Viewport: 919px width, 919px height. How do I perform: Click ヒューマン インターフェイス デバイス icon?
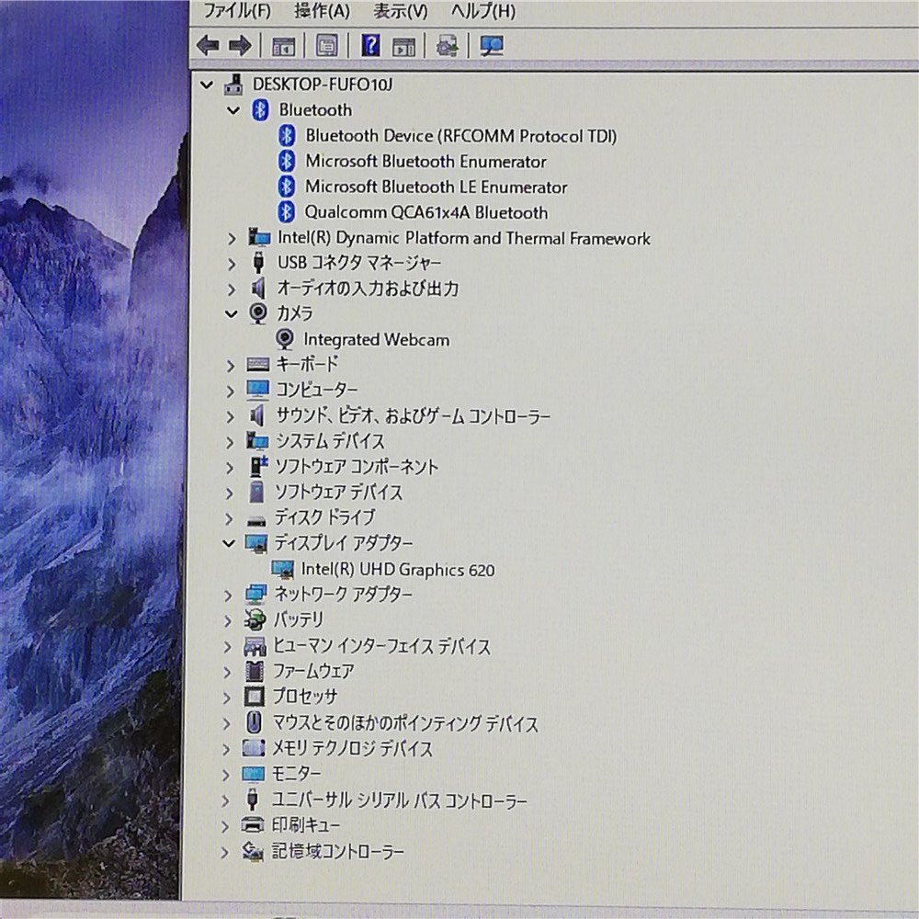pyautogui.click(x=255, y=646)
